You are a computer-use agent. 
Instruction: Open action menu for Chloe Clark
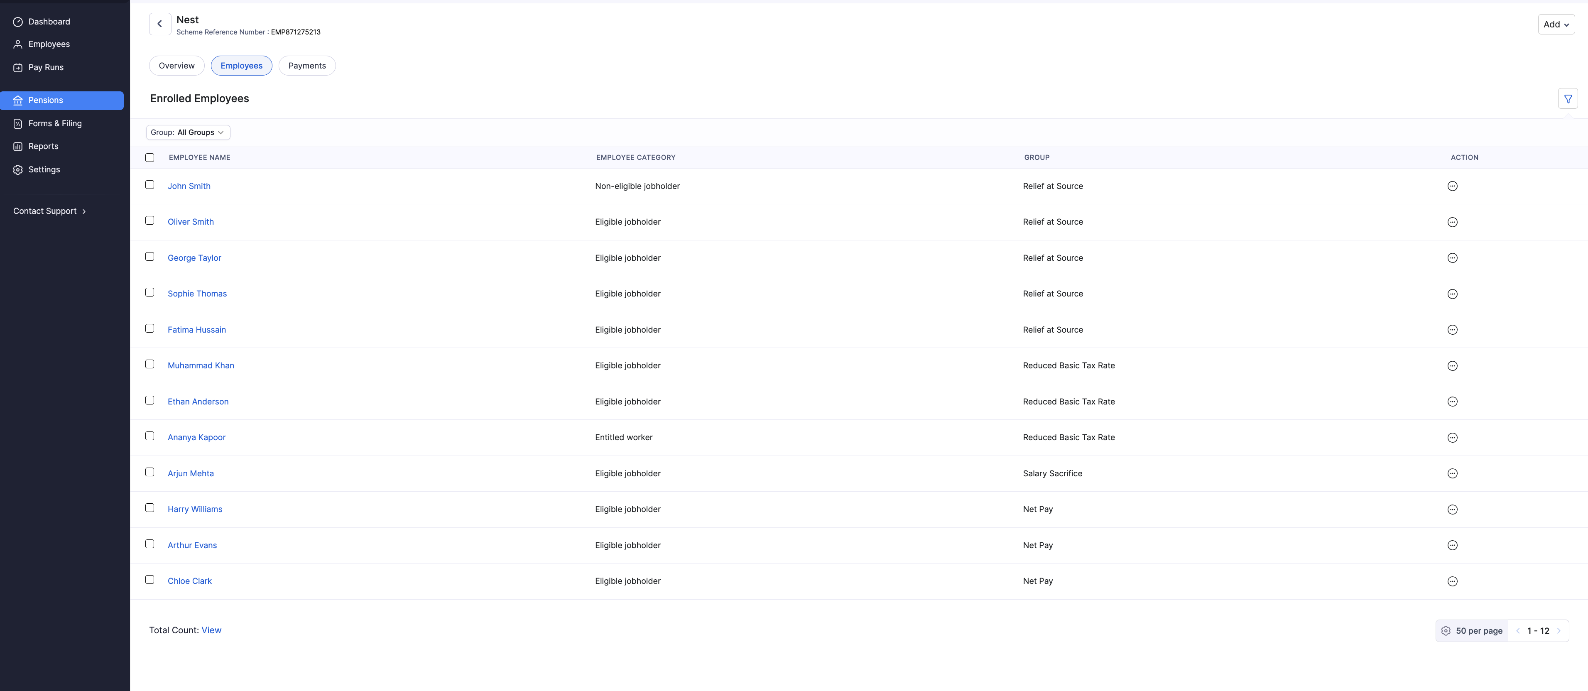pyautogui.click(x=1452, y=581)
